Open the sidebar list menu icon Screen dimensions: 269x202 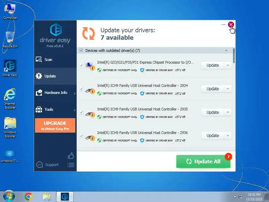point(71,165)
